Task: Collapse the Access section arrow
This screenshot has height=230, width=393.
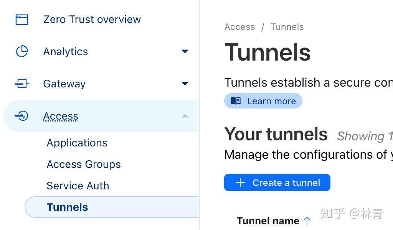Action: click(185, 116)
